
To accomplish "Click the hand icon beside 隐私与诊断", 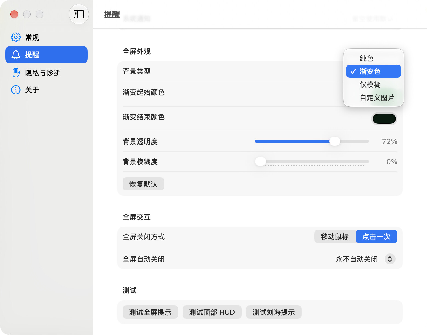I will pos(16,73).
